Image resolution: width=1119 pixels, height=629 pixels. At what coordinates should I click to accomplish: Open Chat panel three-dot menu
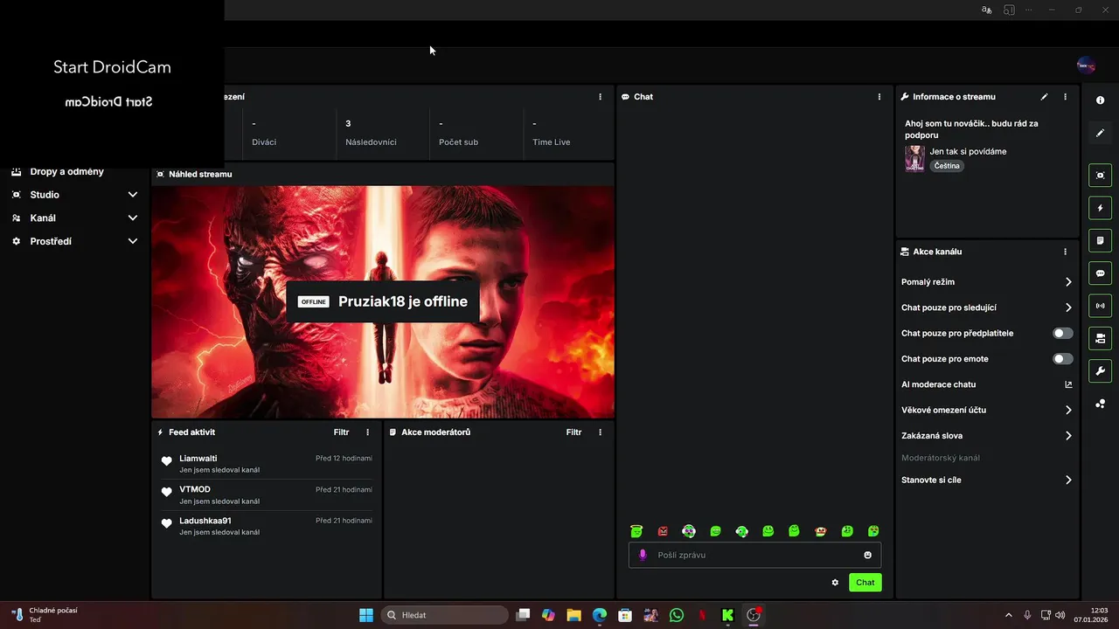[879, 97]
